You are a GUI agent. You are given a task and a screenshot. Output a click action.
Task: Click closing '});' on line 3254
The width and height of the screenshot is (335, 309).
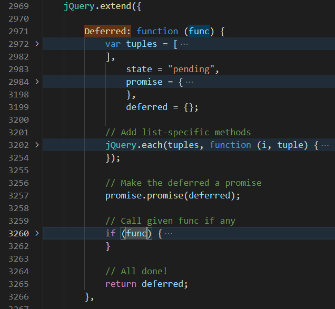pyautogui.click(x=113, y=158)
